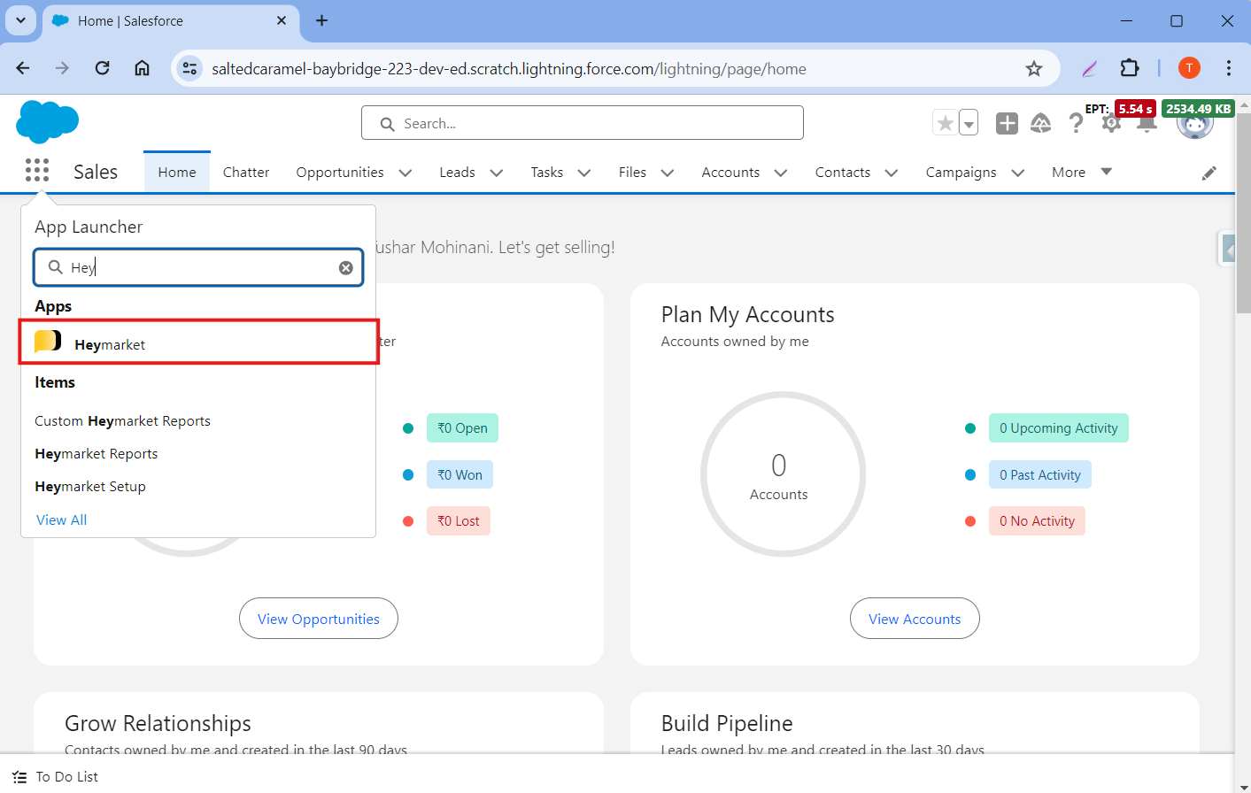Viewport: 1251px width, 793px height.
Task: Select the Home tab
Action: (x=177, y=172)
